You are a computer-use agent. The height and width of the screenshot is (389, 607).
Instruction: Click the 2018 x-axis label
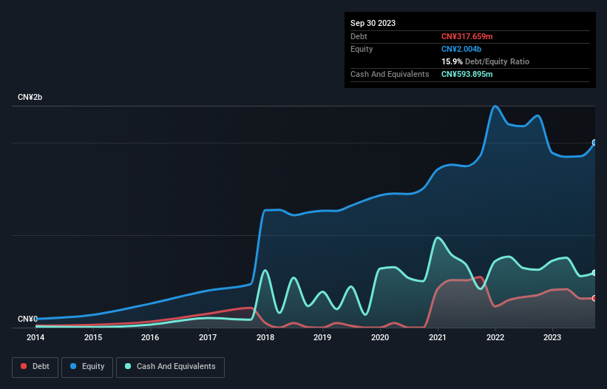tap(265, 337)
